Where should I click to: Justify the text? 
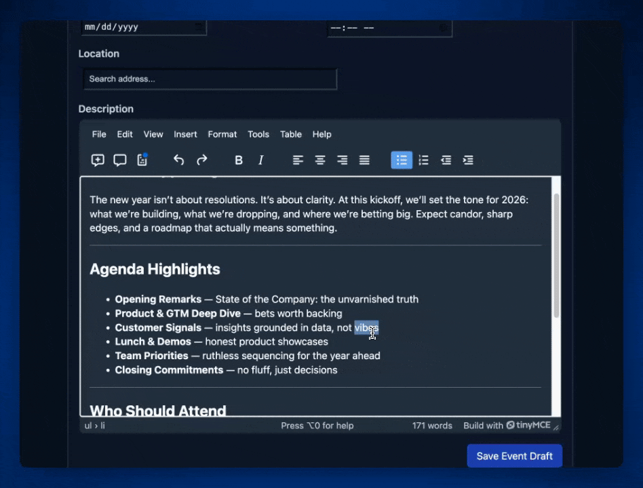pos(364,160)
